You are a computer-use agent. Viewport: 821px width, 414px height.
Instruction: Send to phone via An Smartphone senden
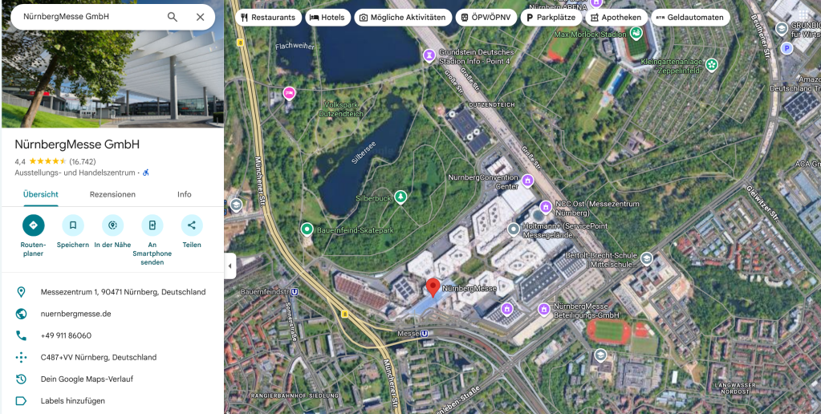coord(152,225)
